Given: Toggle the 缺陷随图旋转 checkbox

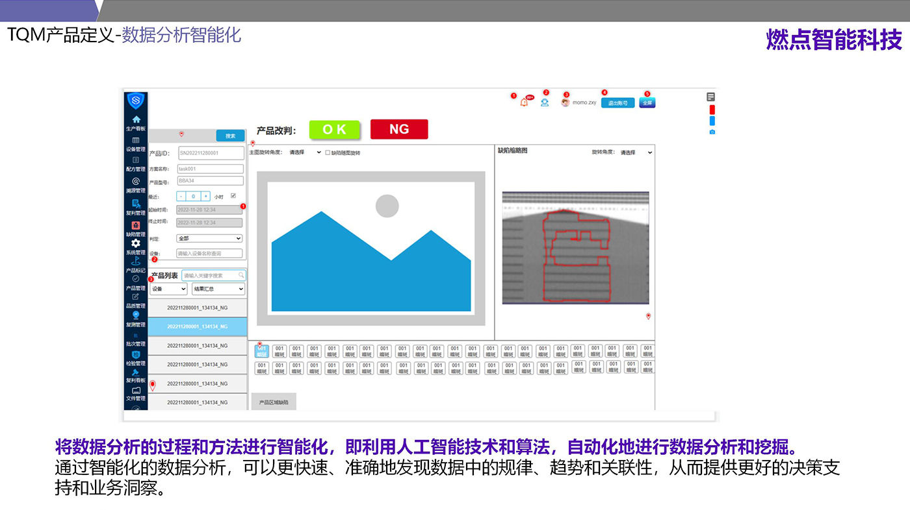Looking at the screenshot, I should (328, 152).
